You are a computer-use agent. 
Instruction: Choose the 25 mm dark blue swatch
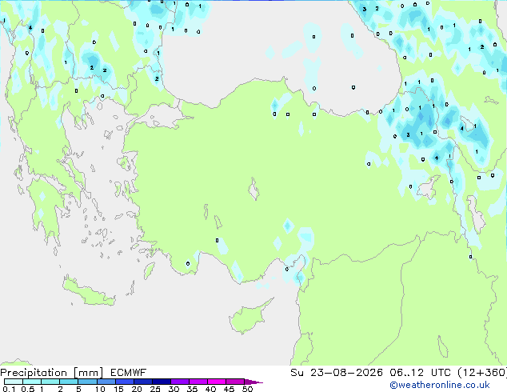[162, 382]
